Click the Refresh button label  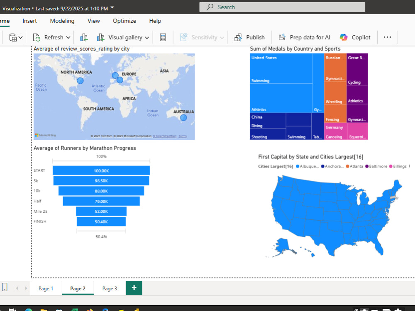pyautogui.click(x=54, y=38)
